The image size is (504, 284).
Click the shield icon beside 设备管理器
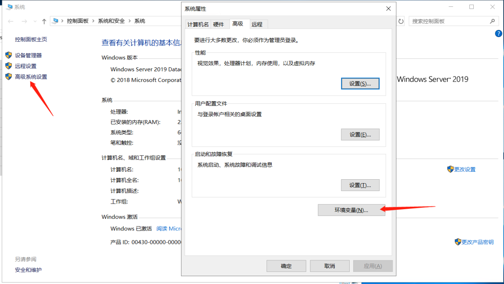(x=9, y=55)
